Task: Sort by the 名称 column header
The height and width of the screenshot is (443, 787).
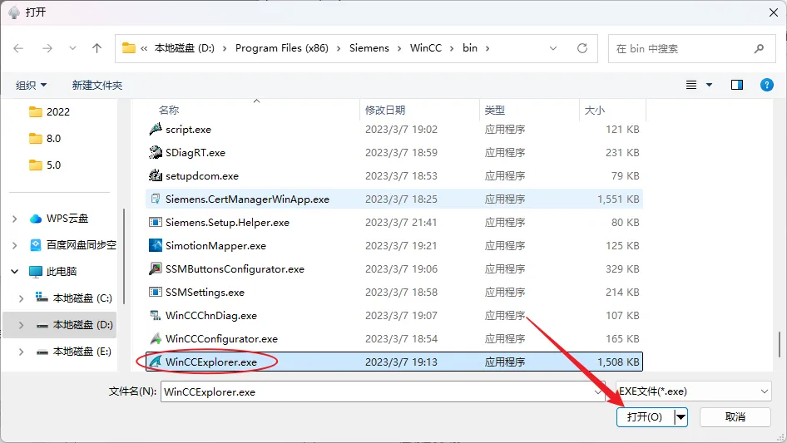Action: coord(169,110)
